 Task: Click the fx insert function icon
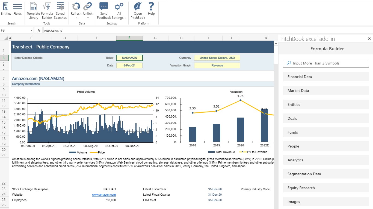(39, 31)
